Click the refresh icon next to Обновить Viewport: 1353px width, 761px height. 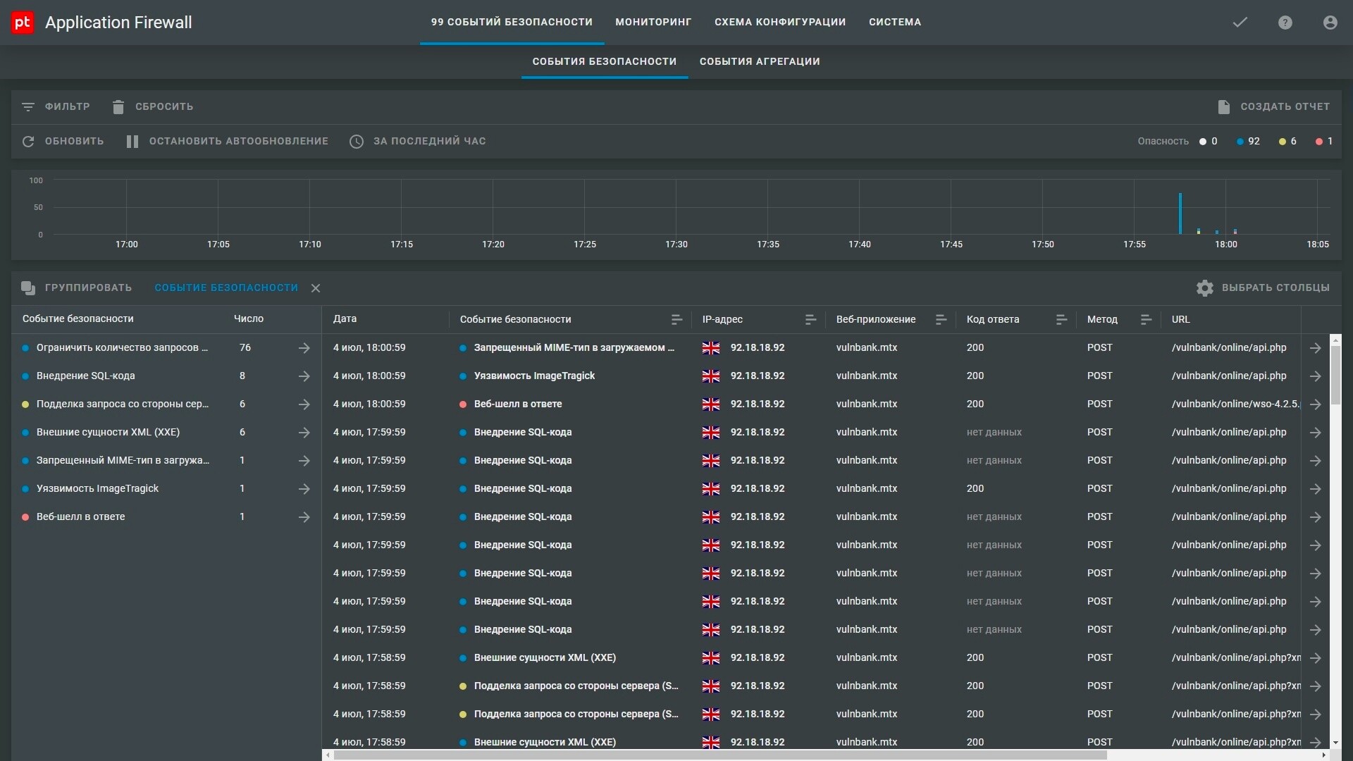(28, 142)
